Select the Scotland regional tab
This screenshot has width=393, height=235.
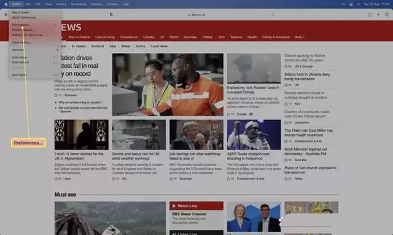coord(98,46)
